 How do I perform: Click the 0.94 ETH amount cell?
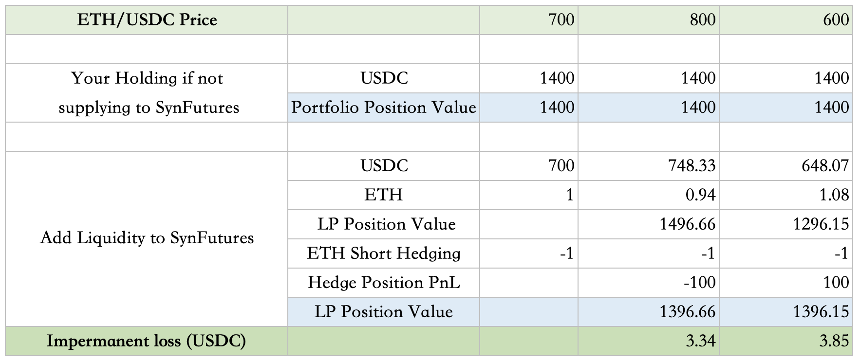pyautogui.click(x=649, y=195)
